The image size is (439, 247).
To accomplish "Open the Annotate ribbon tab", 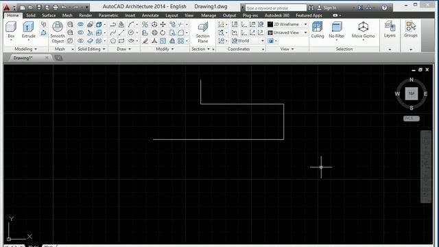I will [150, 15].
